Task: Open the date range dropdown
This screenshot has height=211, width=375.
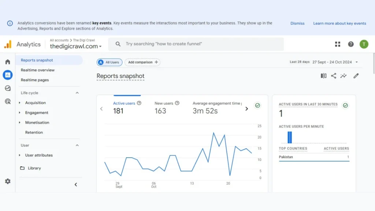Action: [x=357, y=62]
